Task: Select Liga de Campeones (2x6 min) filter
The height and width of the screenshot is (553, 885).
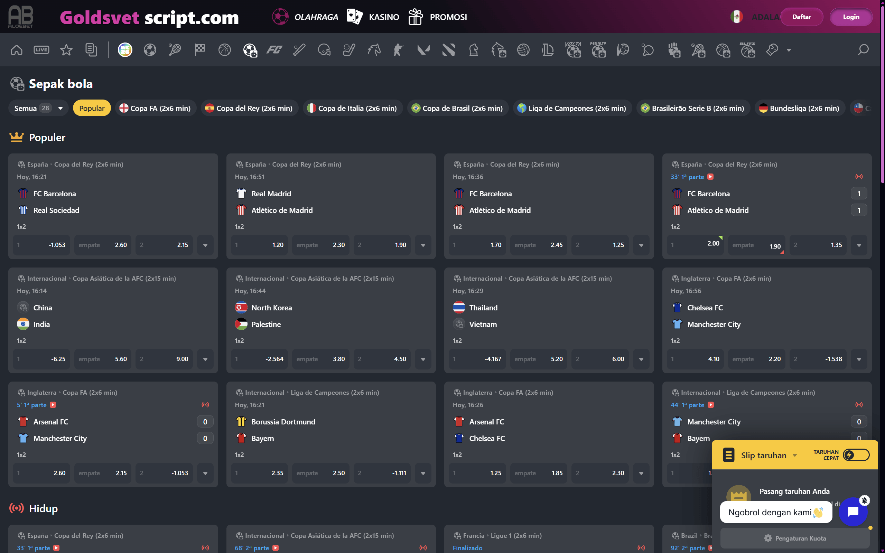Action: click(572, 108)
